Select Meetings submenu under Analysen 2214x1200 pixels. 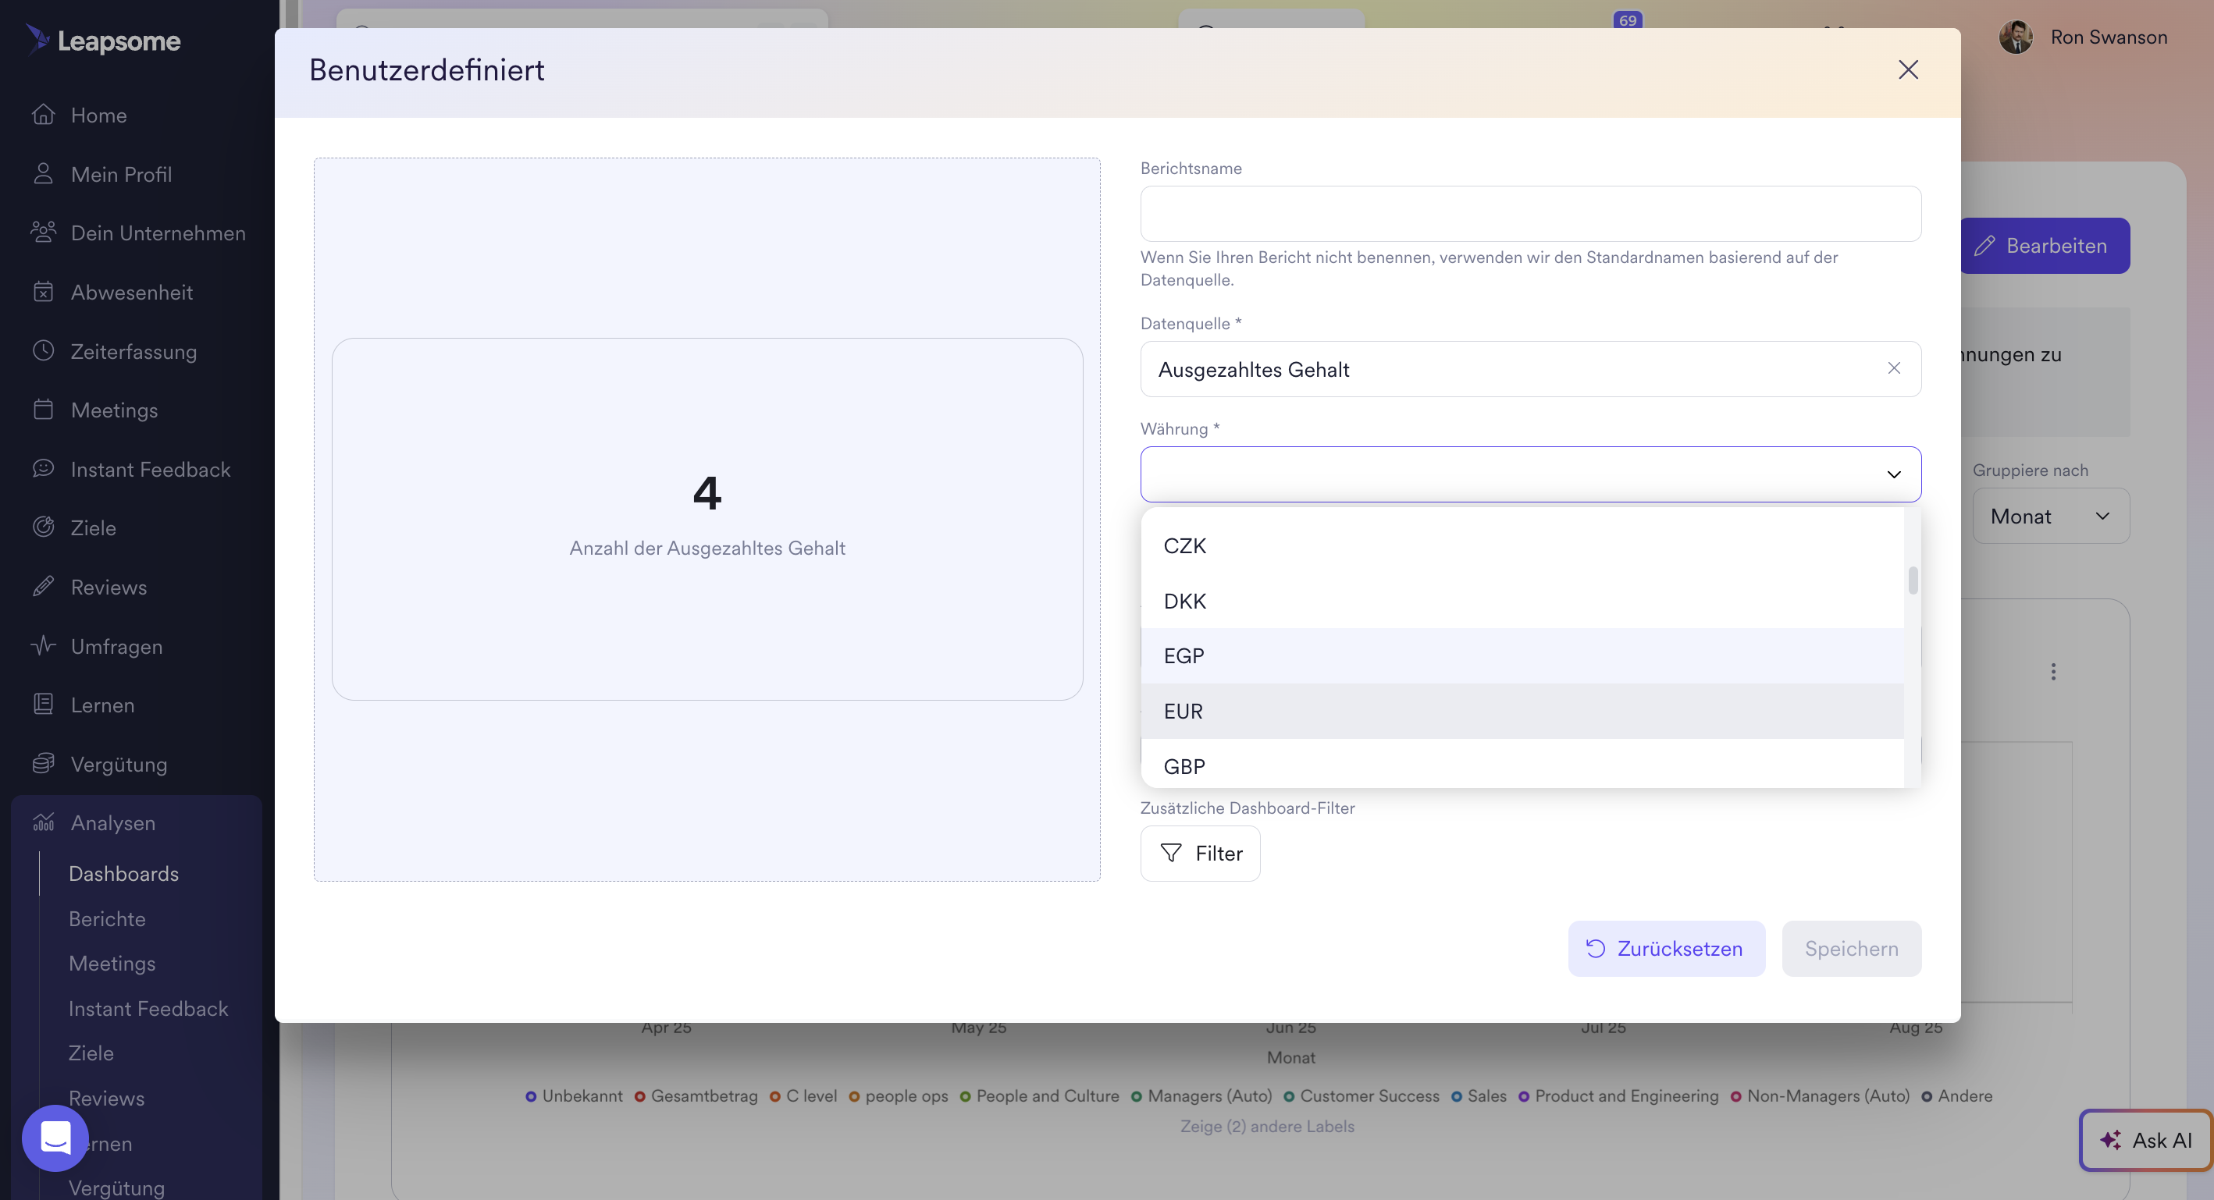(x=112, y=963)
